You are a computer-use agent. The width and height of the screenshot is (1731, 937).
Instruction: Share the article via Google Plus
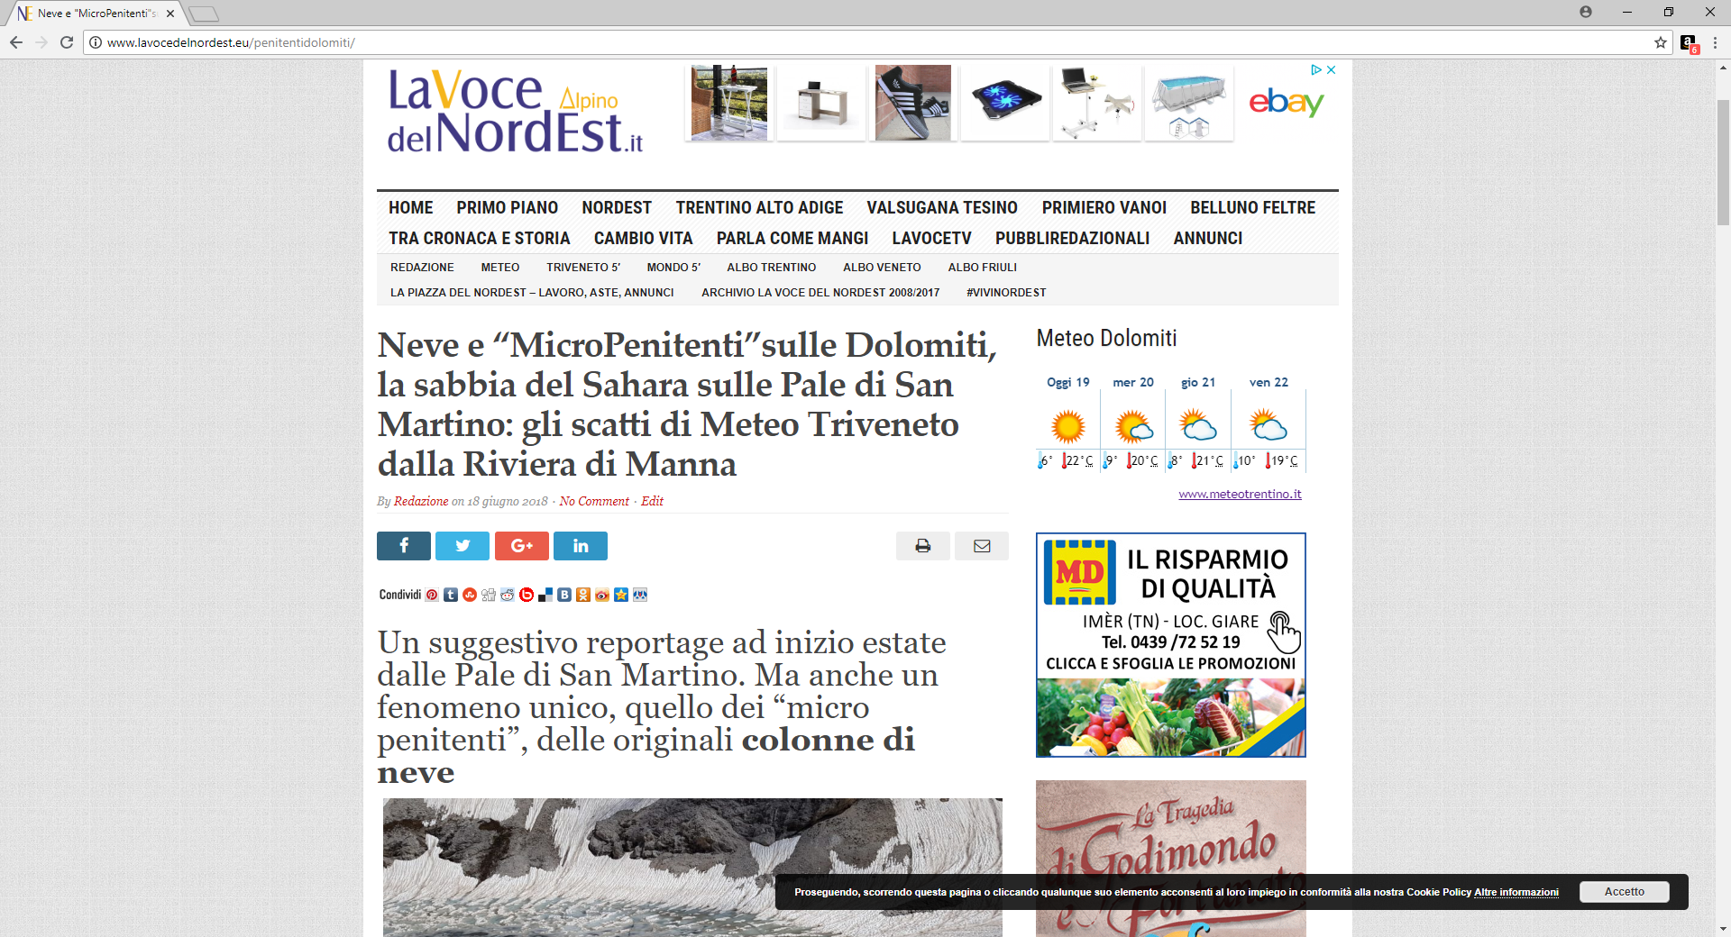tap(521, 546)
